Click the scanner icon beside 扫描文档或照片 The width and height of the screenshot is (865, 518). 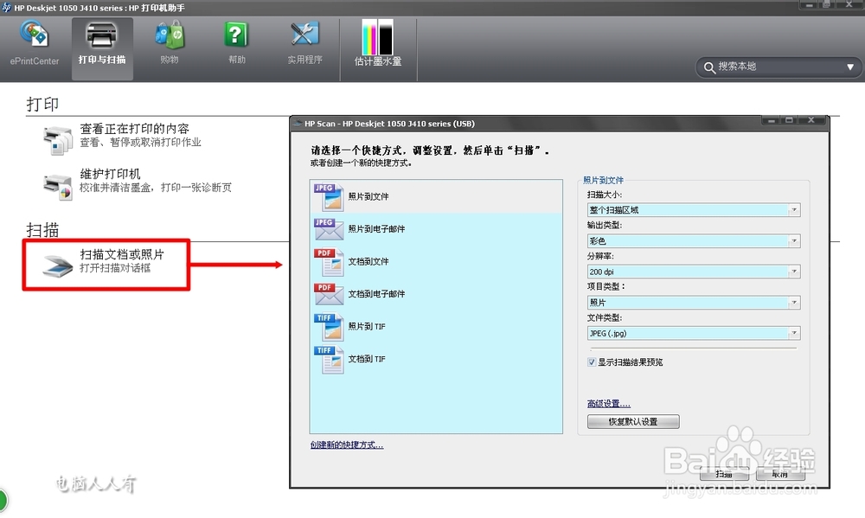coord(58,265)
